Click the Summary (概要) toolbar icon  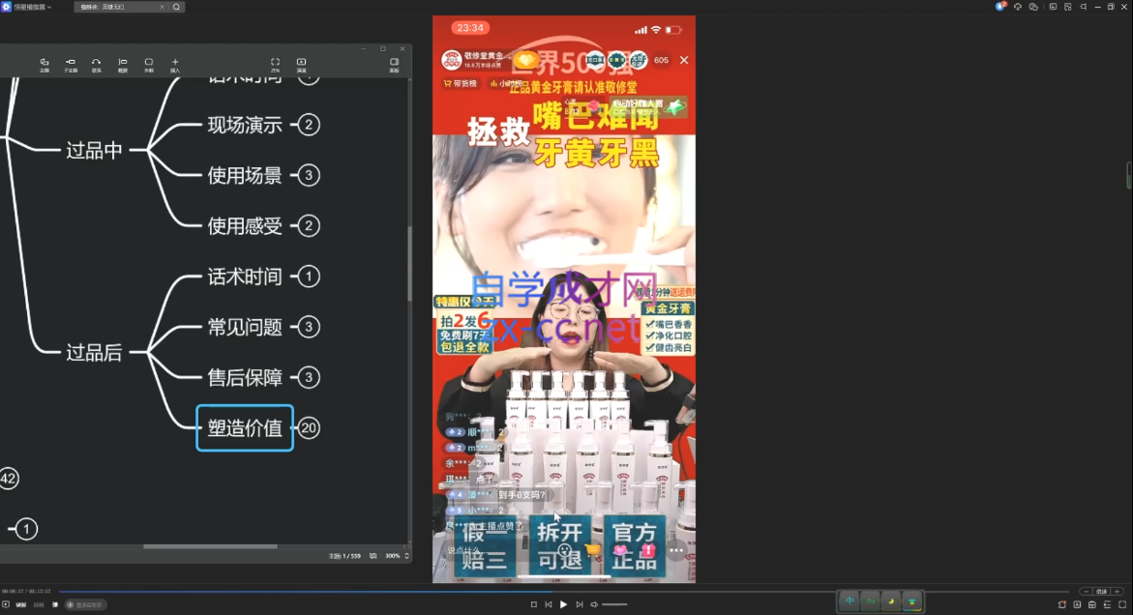pyautogui.click(x=122, y=65)
